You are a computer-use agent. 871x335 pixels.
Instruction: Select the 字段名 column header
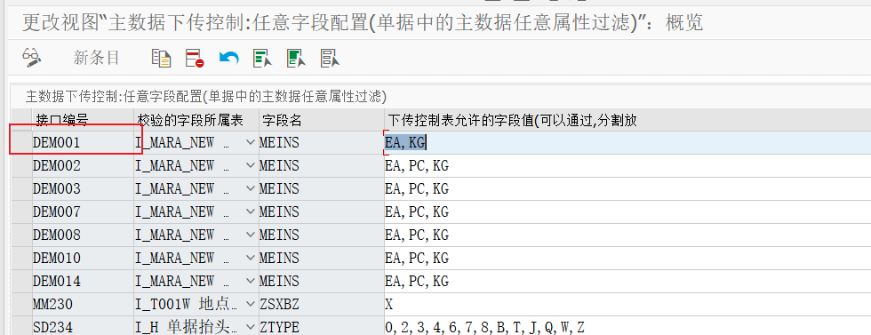pyautogui.click(x=322, y=120)
